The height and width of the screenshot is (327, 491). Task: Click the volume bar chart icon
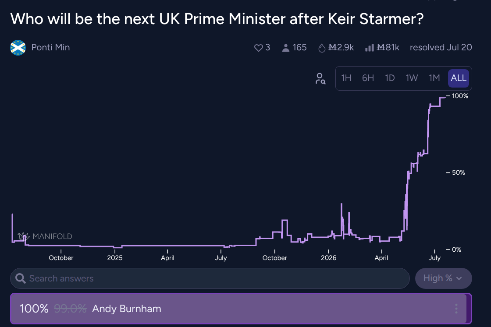click(x=370, y=48)
